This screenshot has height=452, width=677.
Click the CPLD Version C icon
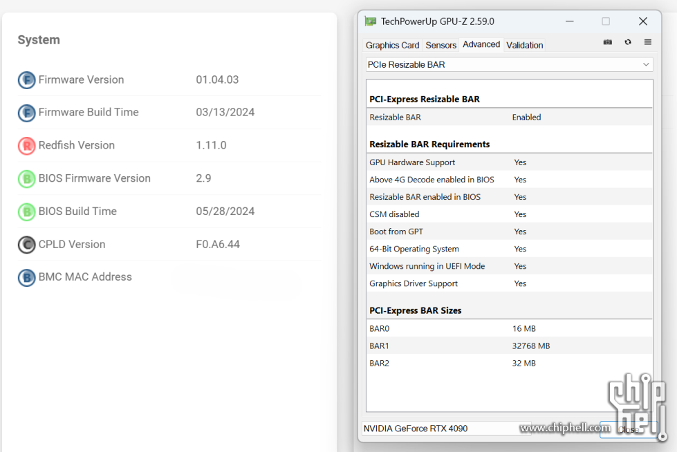[x=27, y=245]
